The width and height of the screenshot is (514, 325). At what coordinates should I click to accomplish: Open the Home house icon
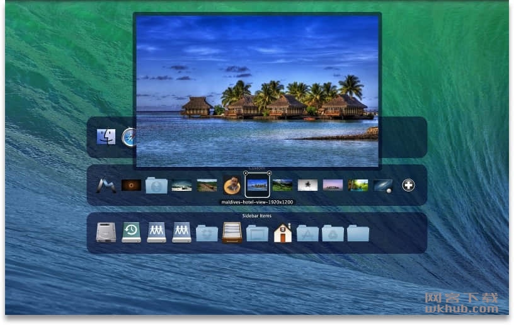pos(283,232)
